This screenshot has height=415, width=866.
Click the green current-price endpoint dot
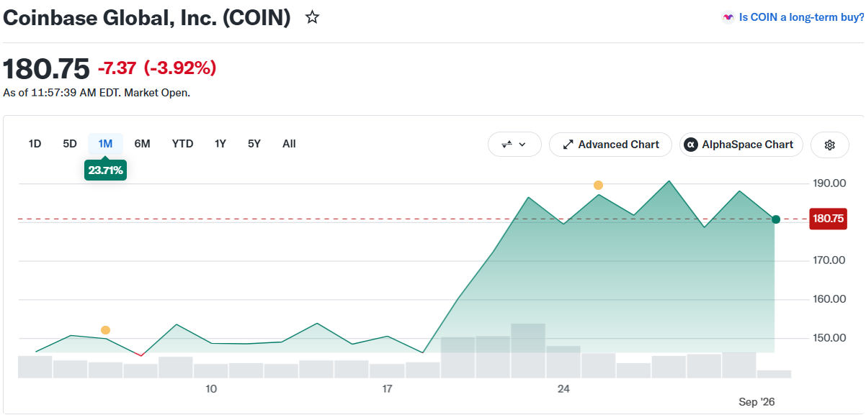click(776, 219)
